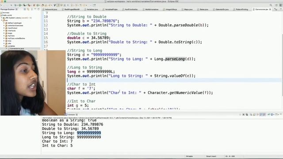Viewport: 283px width, 159px height.
Task: Expand the JRE System Library node
Action: pos(2,18)
